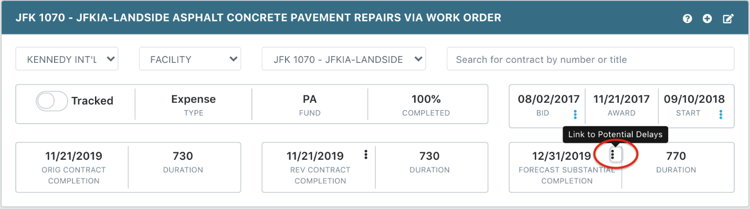The image size is (750, 209).
Task: Click the 100% Completed value
Action: coord(426,100)
